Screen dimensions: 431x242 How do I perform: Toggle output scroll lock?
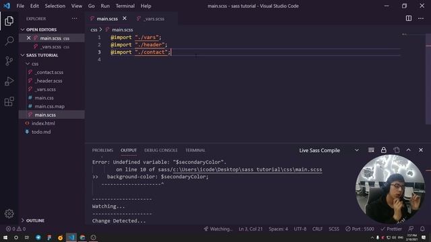(x=383, y=150)
